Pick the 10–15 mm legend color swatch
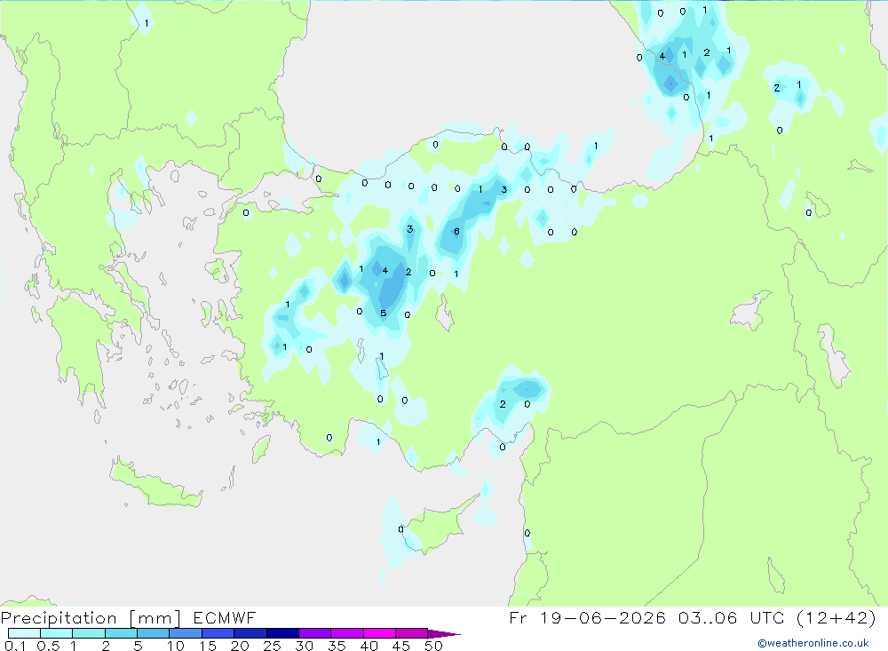The image size is (888, 651). 186,633
